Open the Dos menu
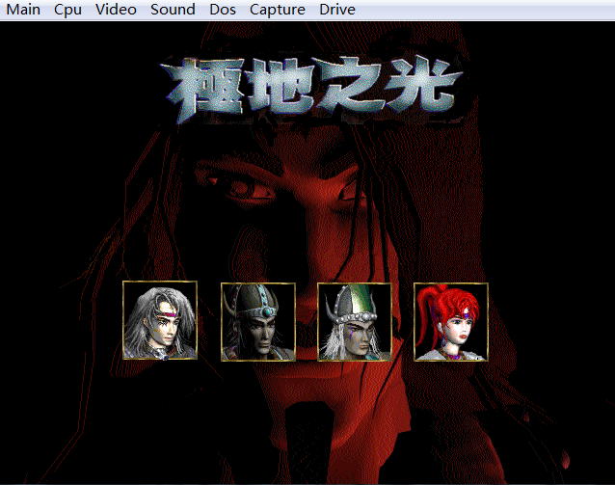This screenshot has width=615, height=485. pyautogui.click(x=223, y=10)
